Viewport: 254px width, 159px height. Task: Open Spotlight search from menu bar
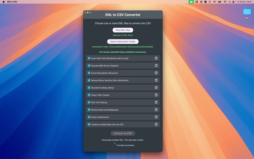[x=230, y=2]
